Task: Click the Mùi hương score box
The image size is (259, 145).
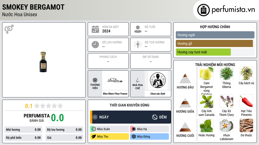Action: [x=24, y=130]
